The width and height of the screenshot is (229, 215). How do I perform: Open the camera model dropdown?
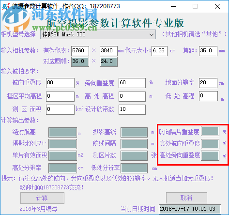tap(98, 34)
